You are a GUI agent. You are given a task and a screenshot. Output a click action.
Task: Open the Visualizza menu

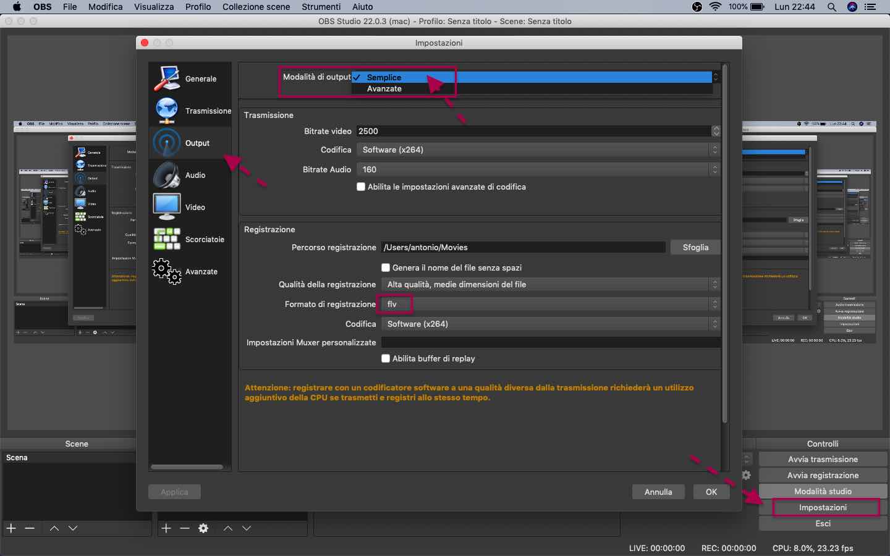tap(154, 7)
